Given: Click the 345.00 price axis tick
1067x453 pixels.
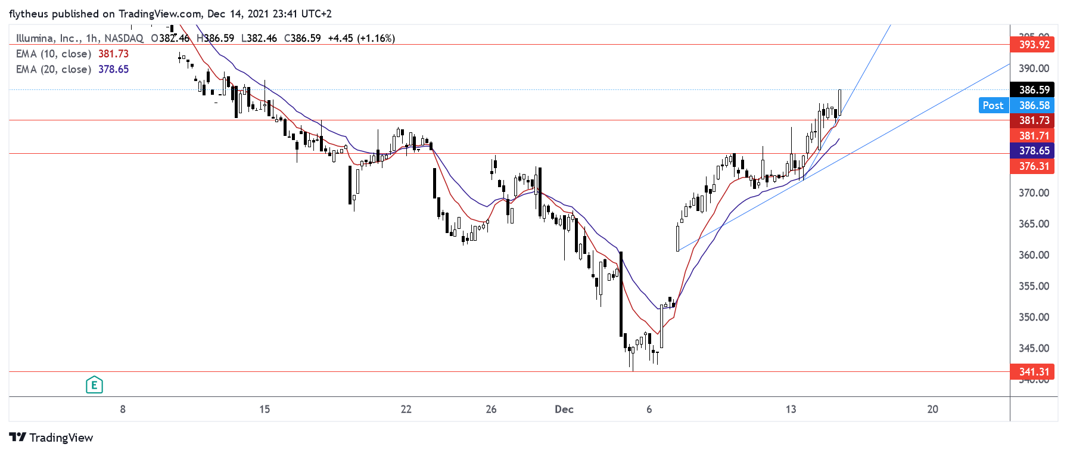Looking at the screenshot, I should pyautogui.click(x=1034, y=347).
